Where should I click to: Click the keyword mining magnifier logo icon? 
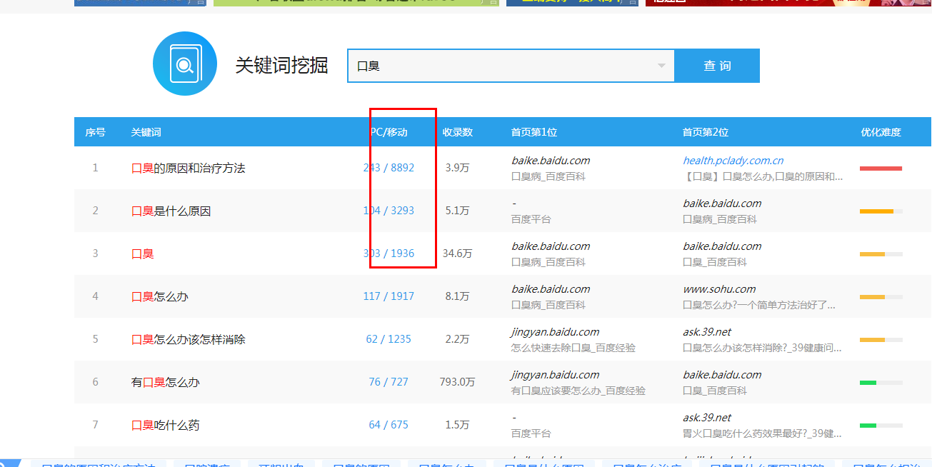[x=185, y=64]
